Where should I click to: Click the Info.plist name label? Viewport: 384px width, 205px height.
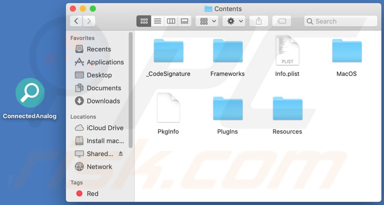point(287,74)
